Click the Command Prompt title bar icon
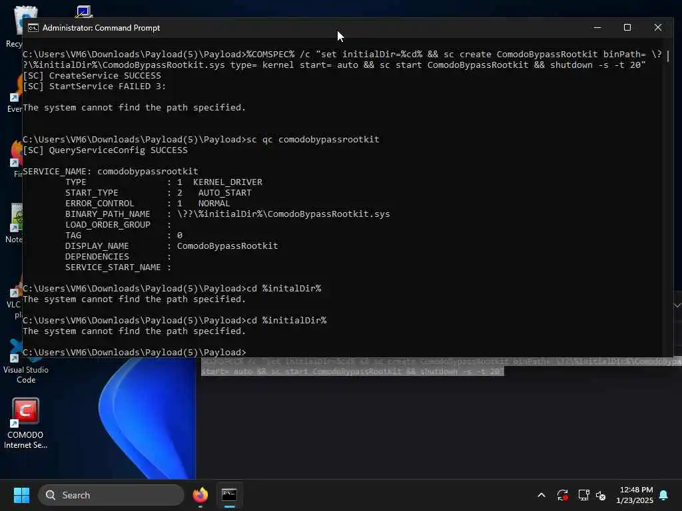682x511 pixels. click(33, 28)
